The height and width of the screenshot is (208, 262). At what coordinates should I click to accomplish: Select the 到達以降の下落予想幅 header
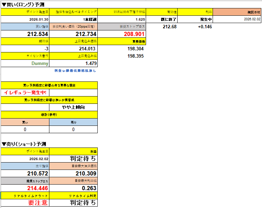122,12
